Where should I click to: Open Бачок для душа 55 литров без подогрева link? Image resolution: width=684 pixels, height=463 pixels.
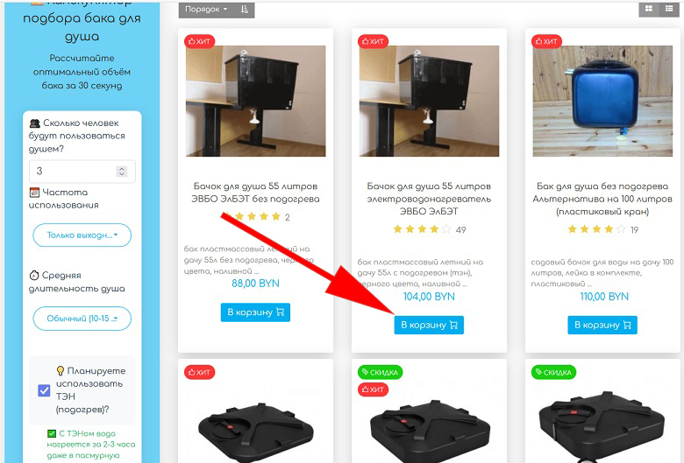point(255,193)
